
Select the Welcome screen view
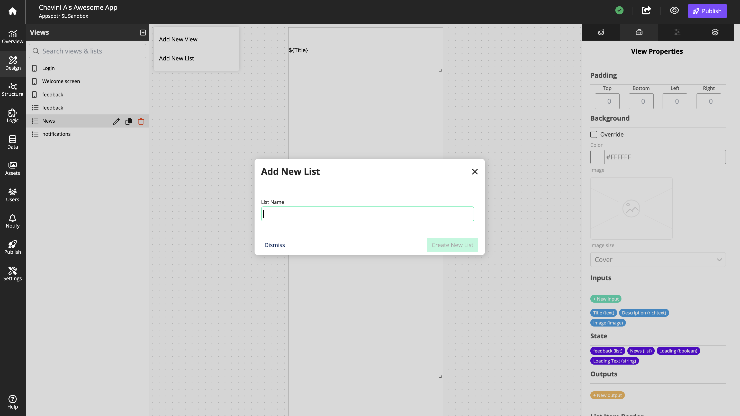(x=87, y=81)
